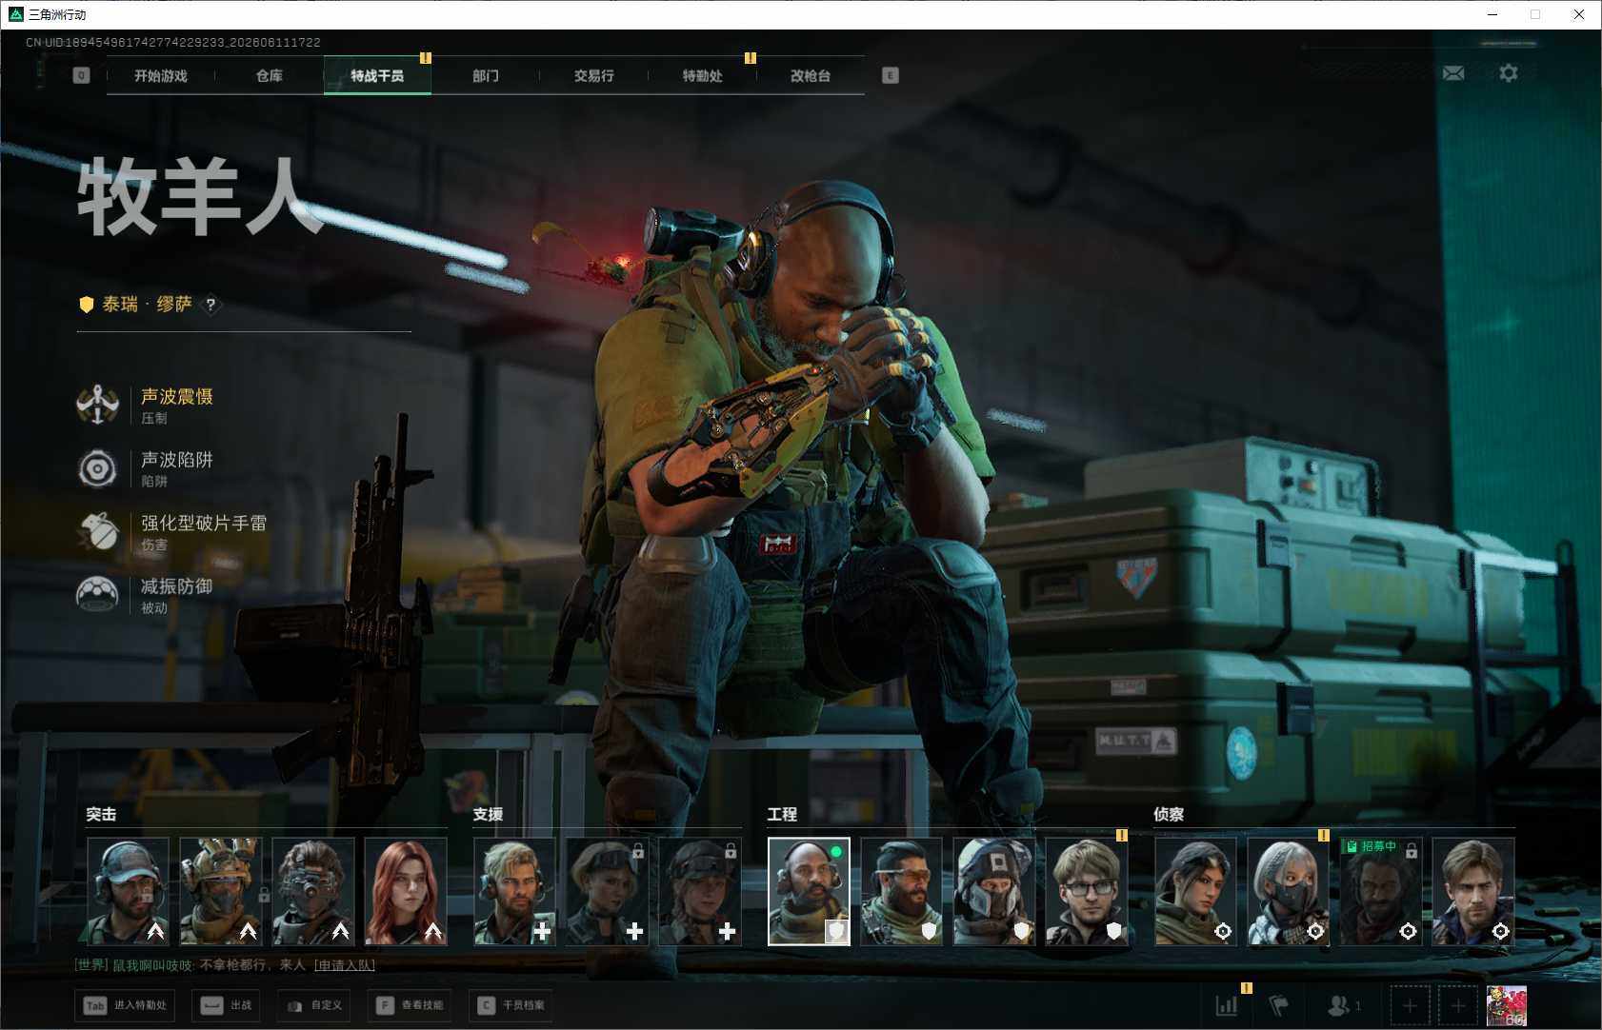This screenshot has height=1030, width=1602.
Task: Select the engineer with orange glasses
Action: click(902, 891)
